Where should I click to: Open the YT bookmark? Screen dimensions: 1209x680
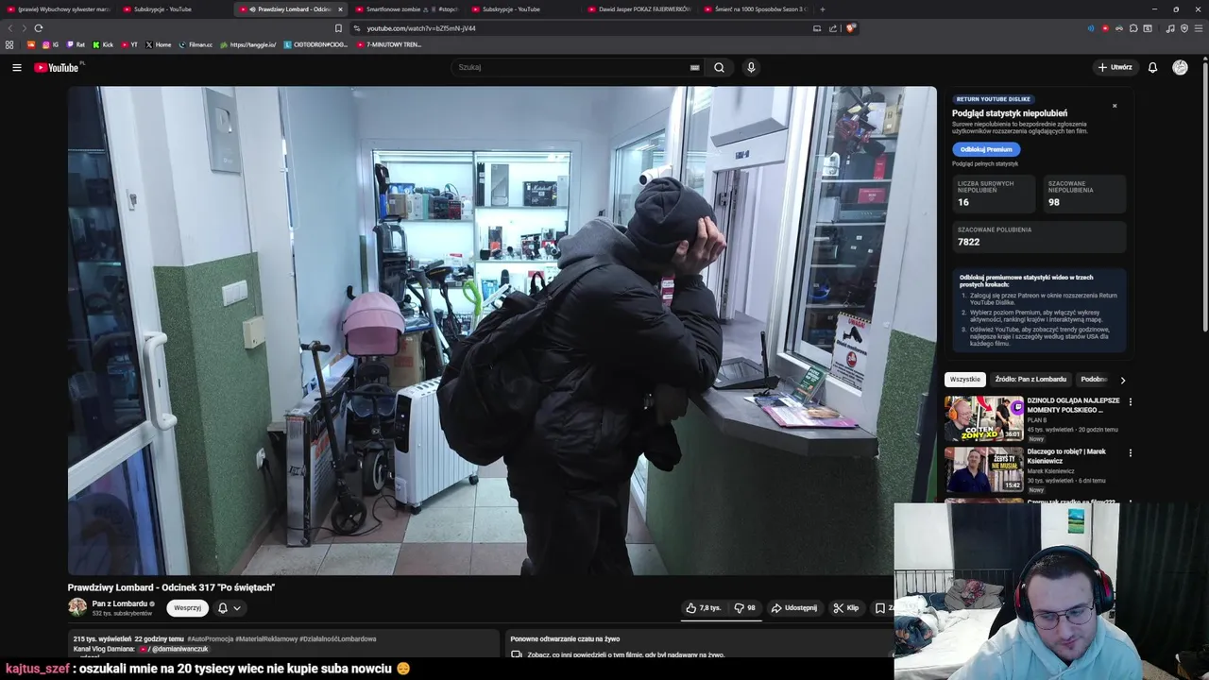tap(129, 44)
